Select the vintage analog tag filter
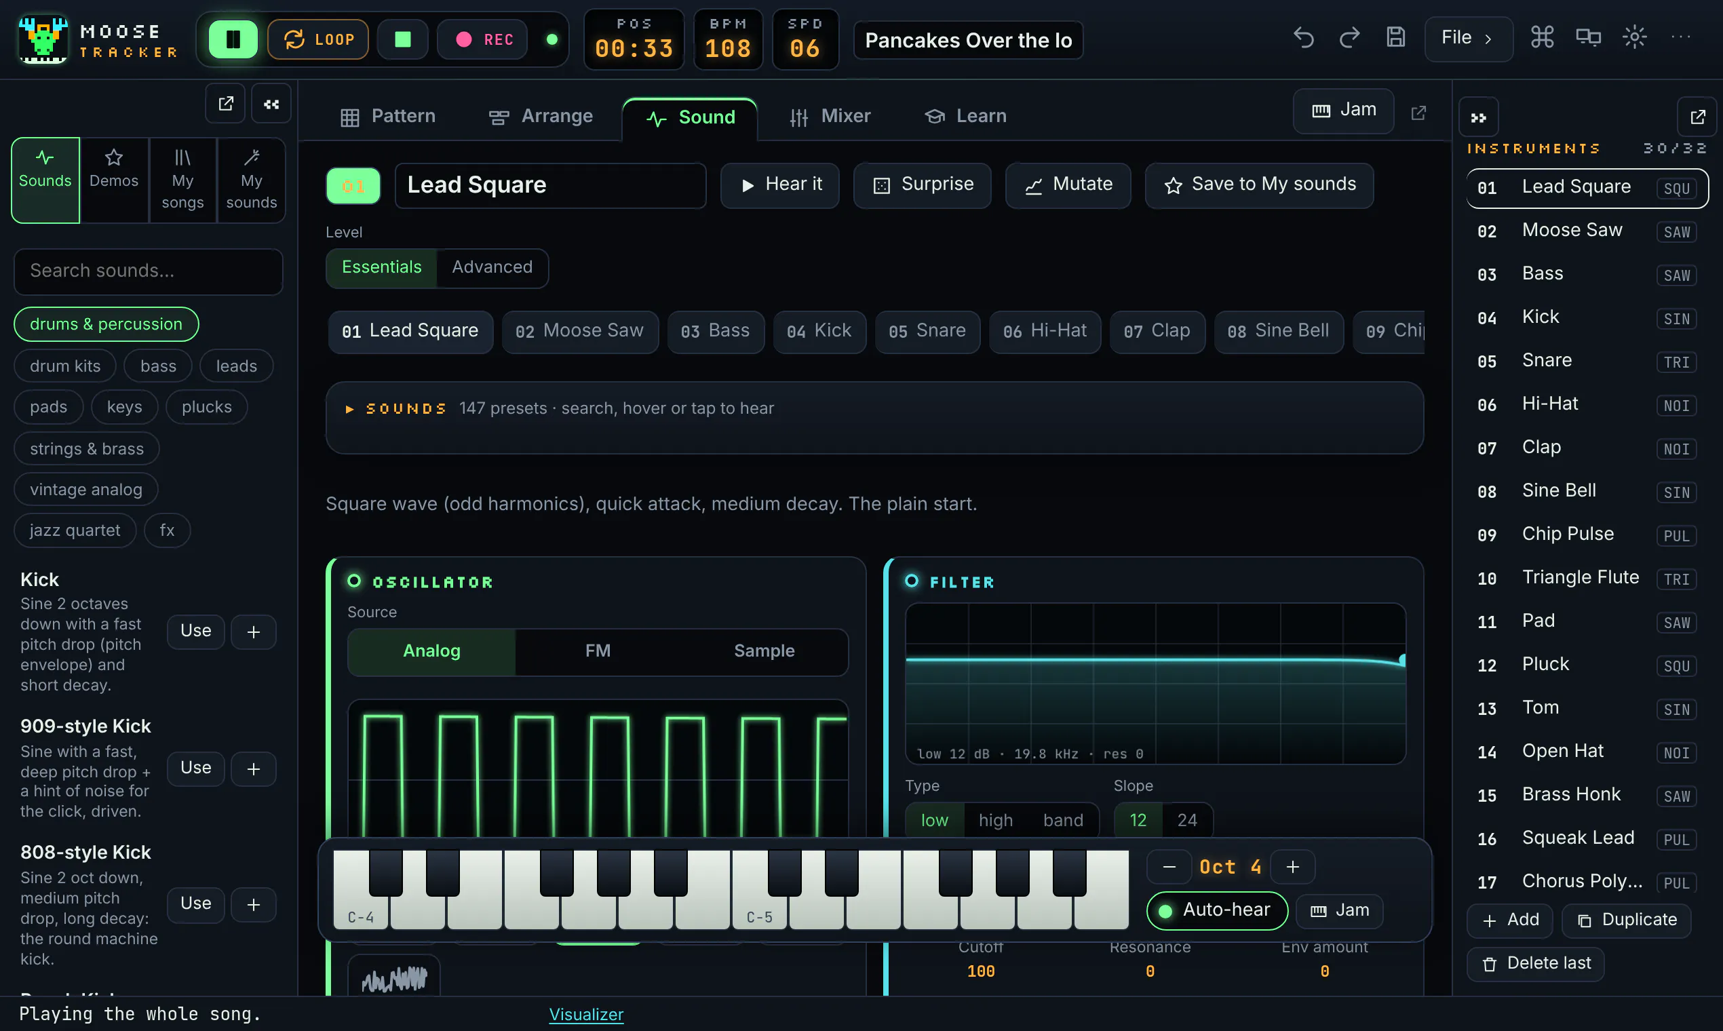Screen dimensions: 1723x1031 (86, 490)
